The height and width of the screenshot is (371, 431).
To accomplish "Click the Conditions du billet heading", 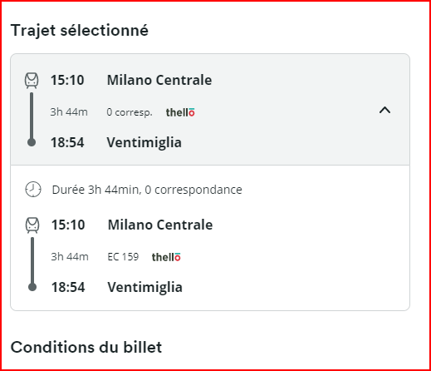I will (86, 347).
